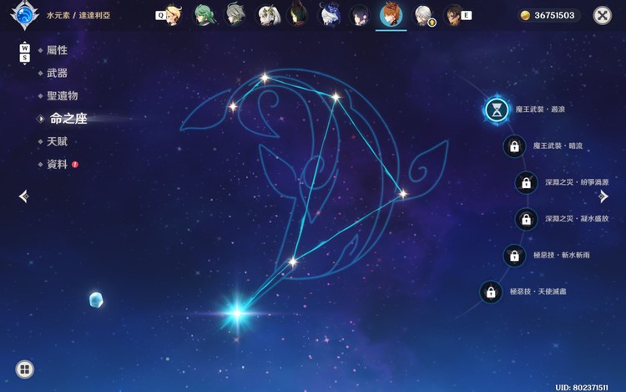The width and height of the screenshot is (626, 392).
Task: Open the 聖遺物 artifacts menu
Action: [63, 96]
